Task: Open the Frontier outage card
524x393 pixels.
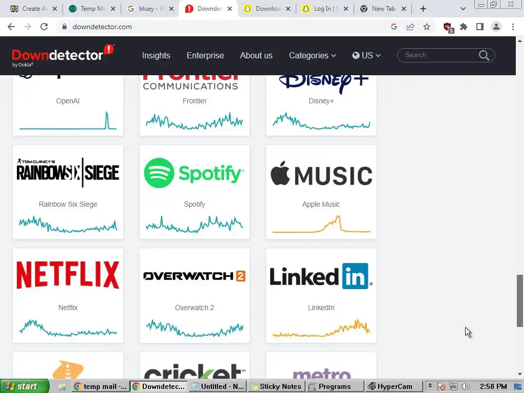Action: point(194,105)
